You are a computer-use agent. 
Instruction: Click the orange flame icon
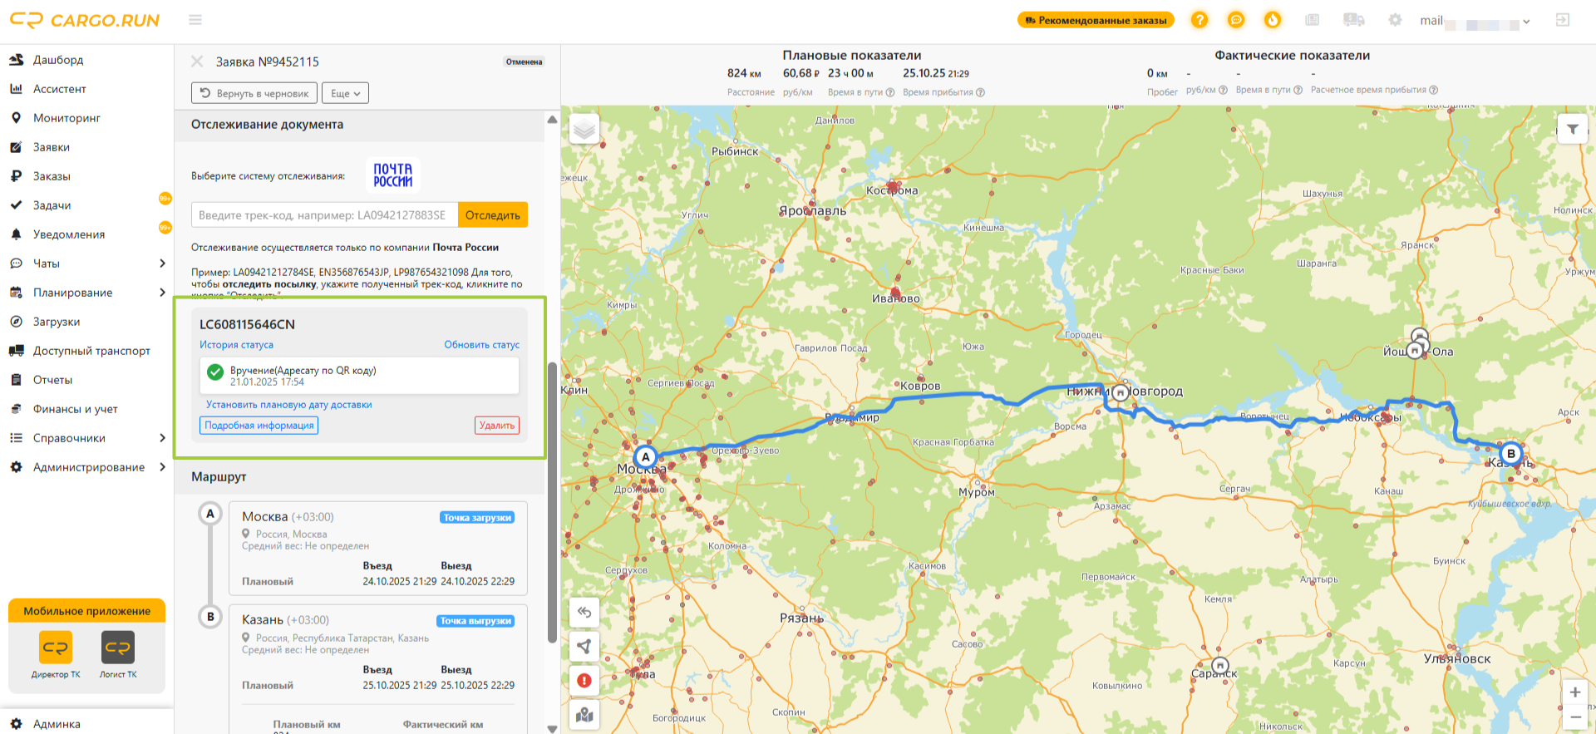click(1273, 20)
